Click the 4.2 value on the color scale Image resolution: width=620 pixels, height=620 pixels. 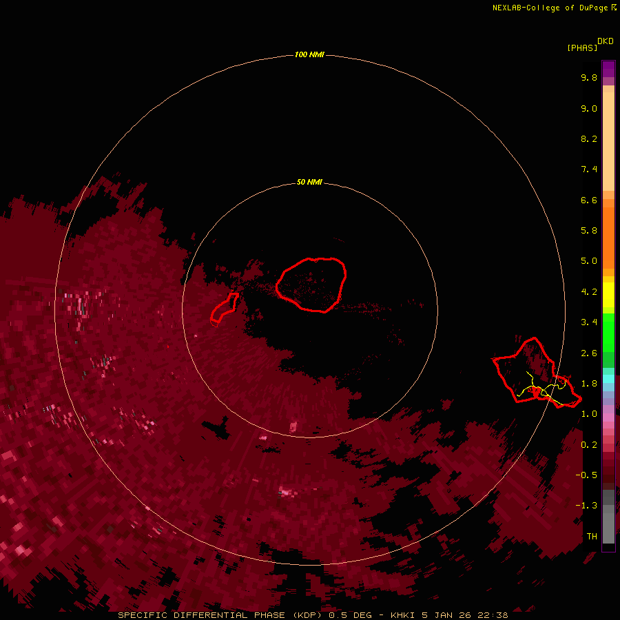tap(589, 292)
